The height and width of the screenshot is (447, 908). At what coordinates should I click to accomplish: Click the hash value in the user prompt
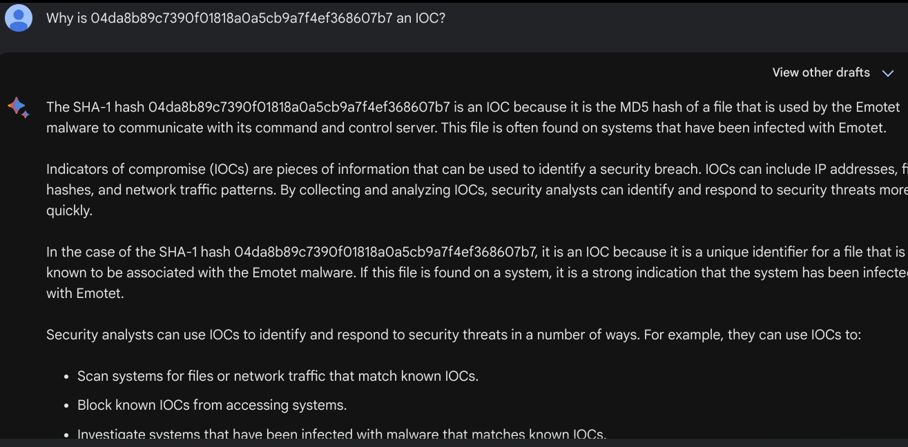[241, 18]
